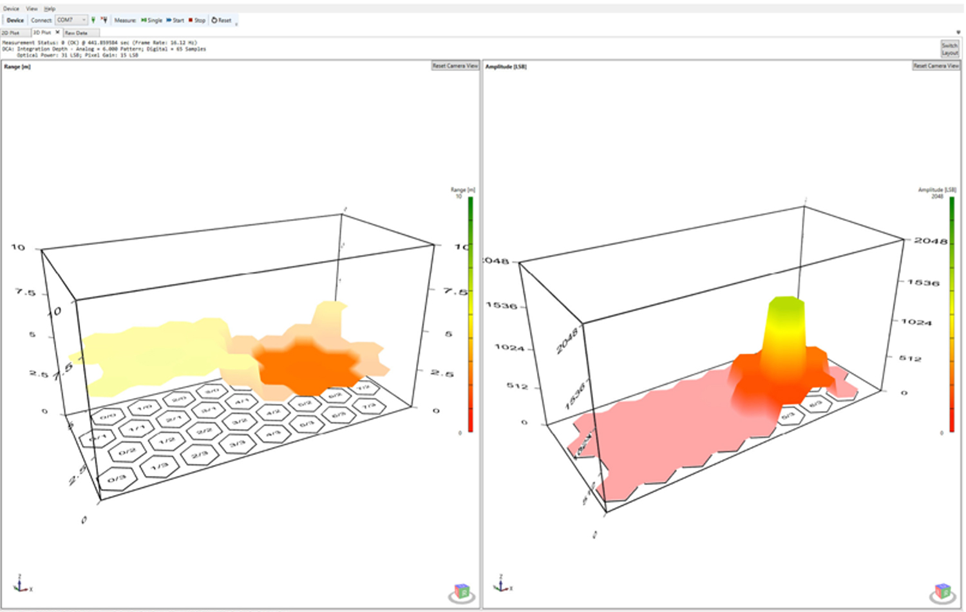Click the disconnect plug icon
The width and height of the screenshot is (966, 612).
[x=104, y=20]
